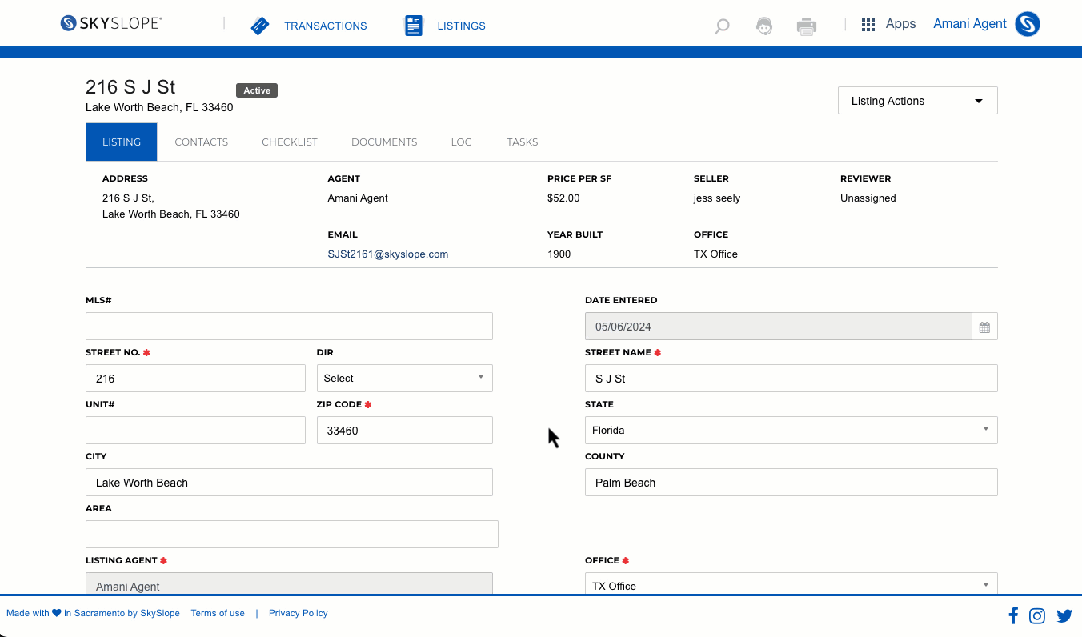Click the printer icon

(x=807, y=26)
